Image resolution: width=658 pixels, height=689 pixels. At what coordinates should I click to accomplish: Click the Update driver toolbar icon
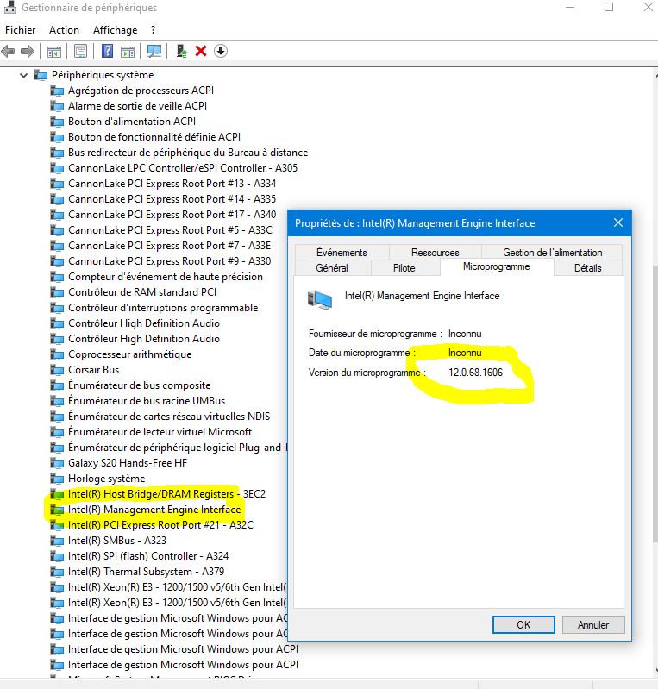pos(182,52)
